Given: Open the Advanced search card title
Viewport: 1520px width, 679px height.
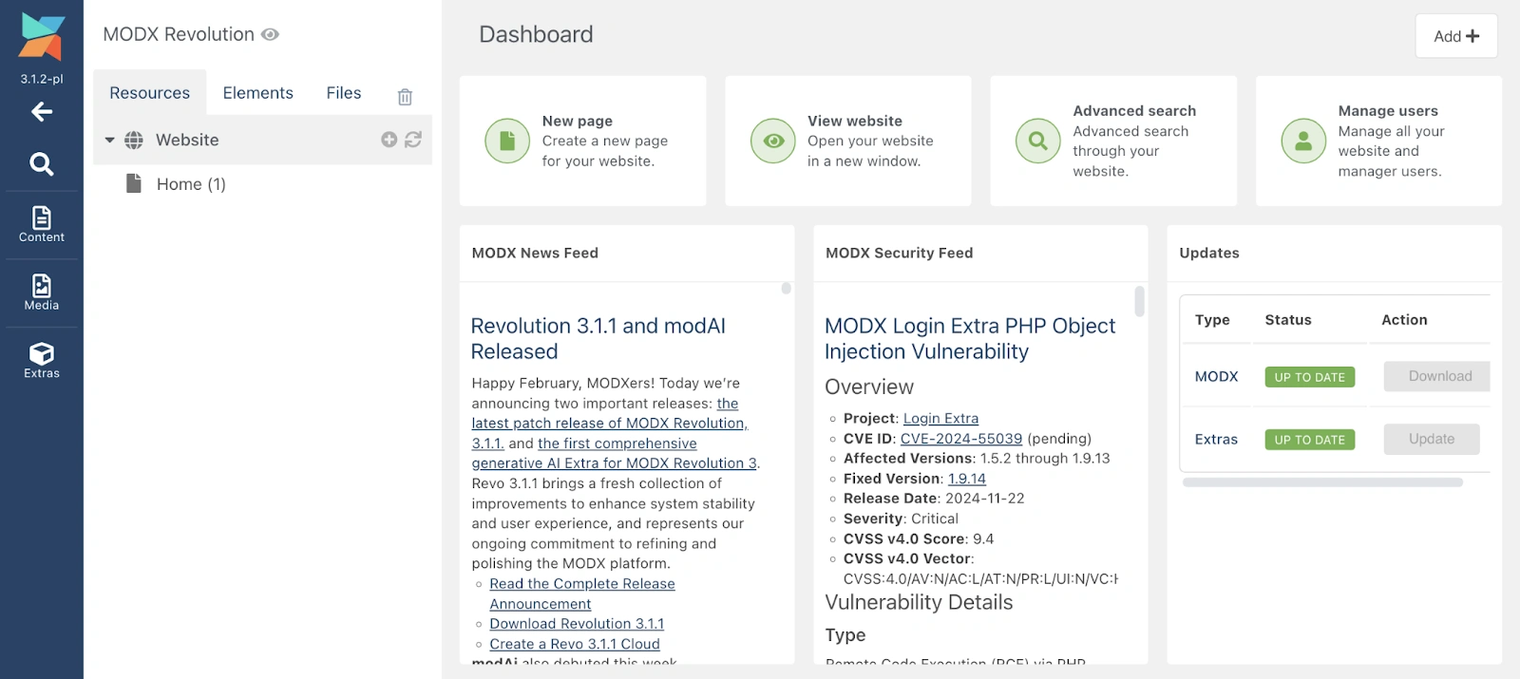Looking at the screenshot, I should tap(1134, 111).
